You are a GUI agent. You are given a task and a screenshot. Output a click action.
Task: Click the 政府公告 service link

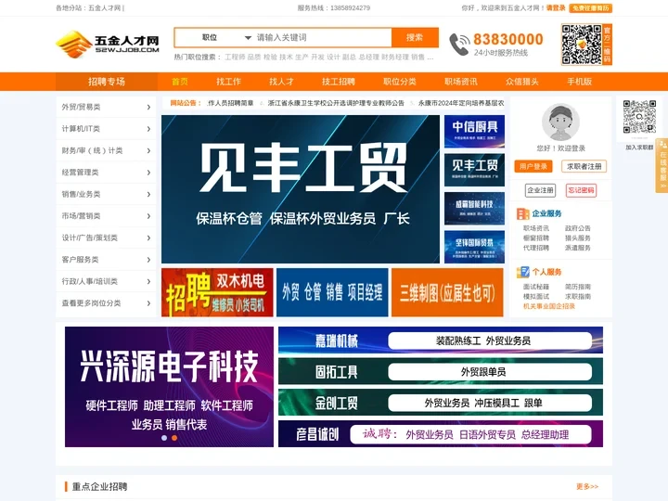(578, 228)
